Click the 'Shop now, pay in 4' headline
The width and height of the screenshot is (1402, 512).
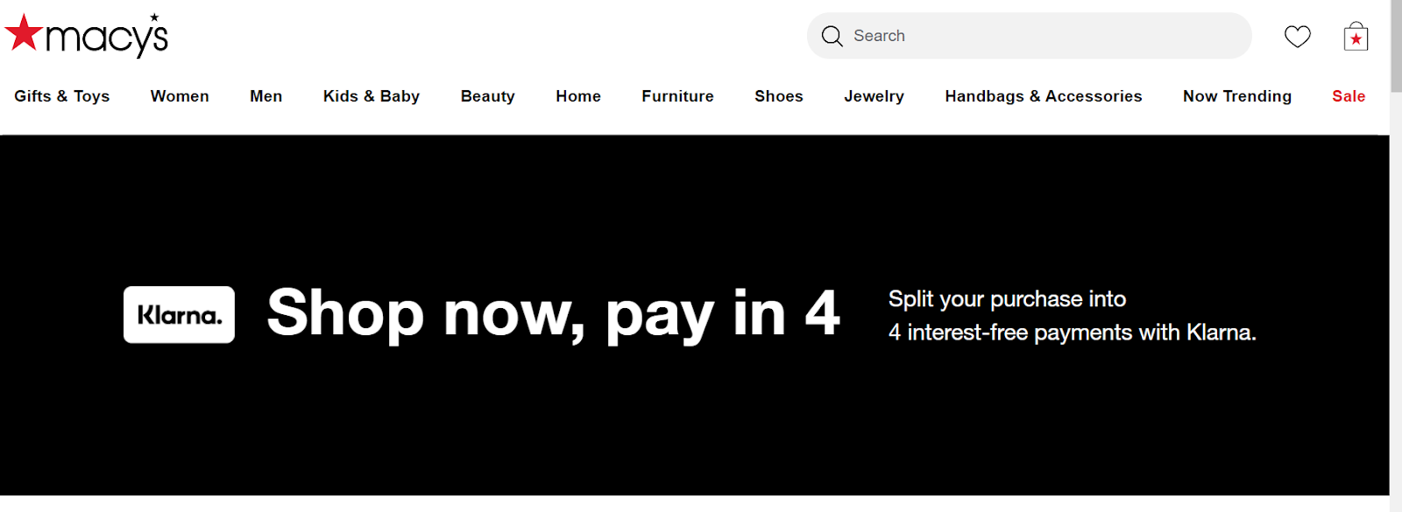click(554, 314)
